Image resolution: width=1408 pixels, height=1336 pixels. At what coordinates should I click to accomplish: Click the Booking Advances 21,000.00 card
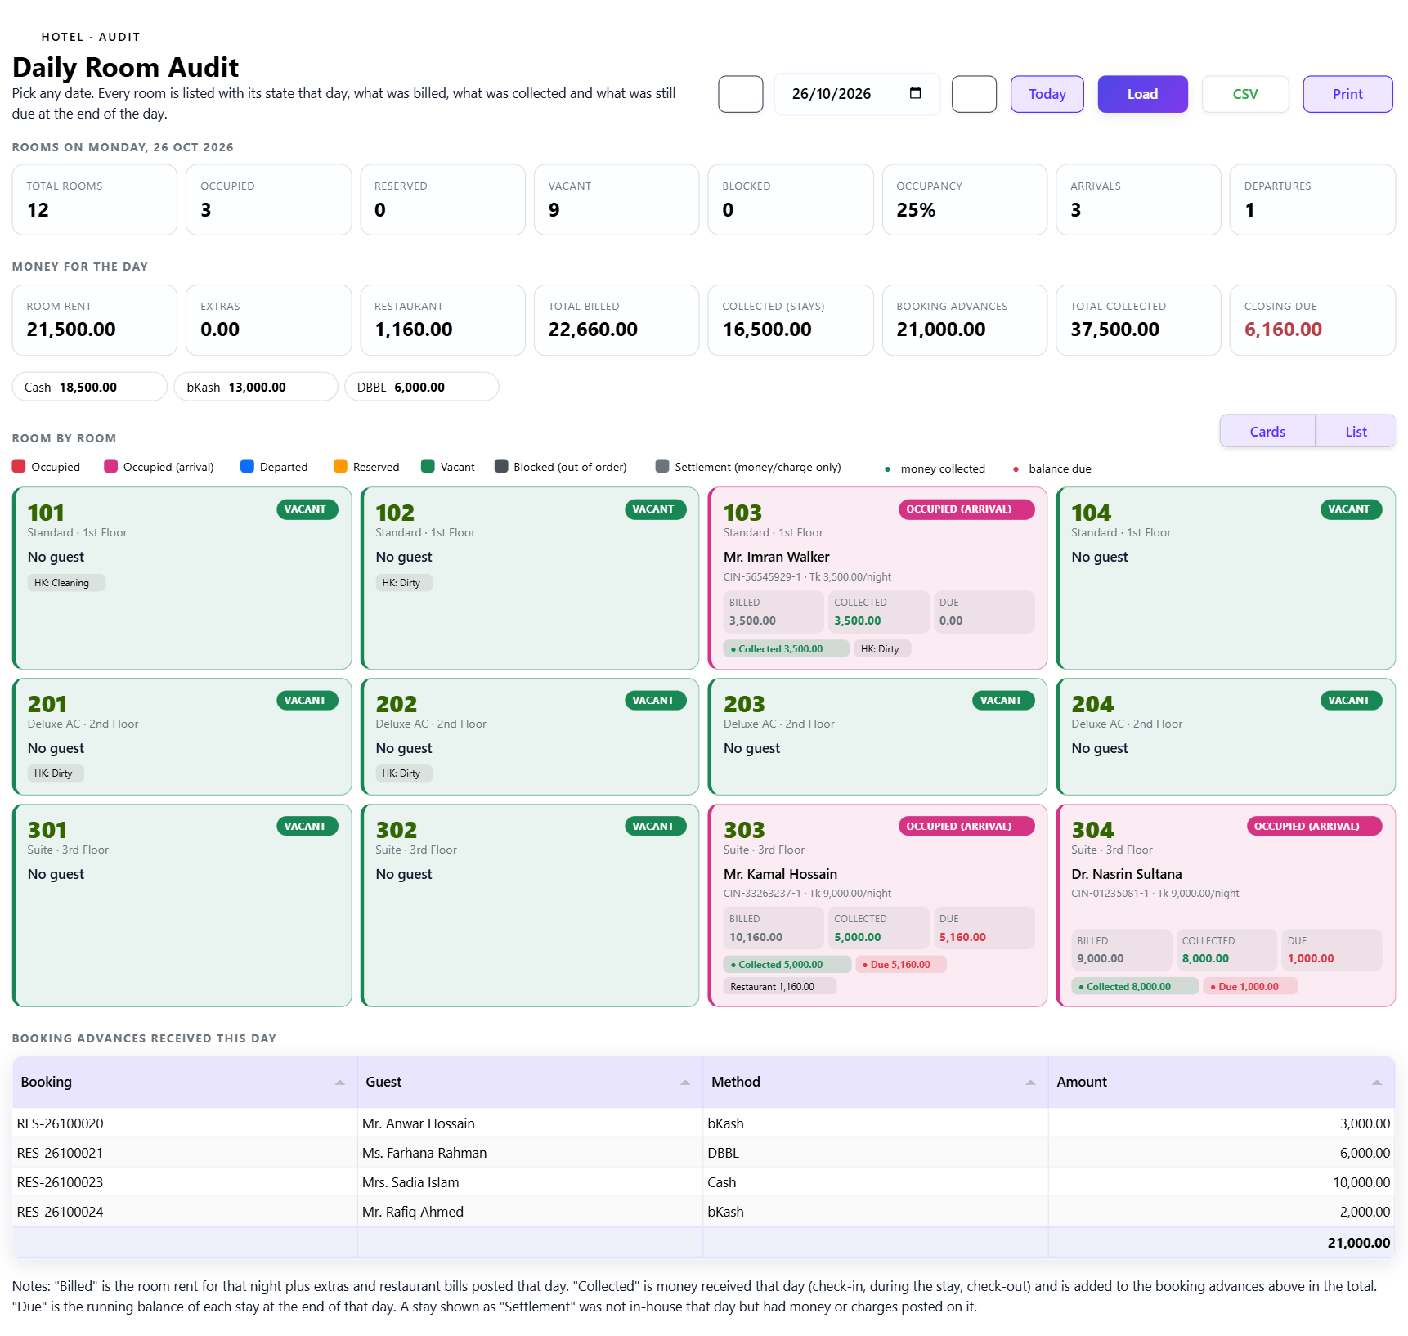click(x=965, y=321)
